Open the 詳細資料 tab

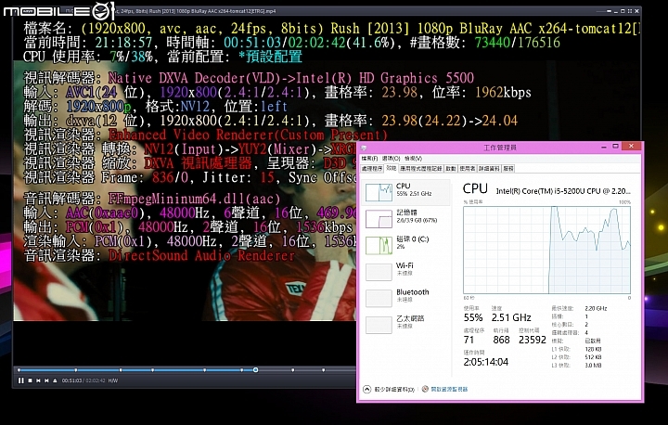click(489, 168)
